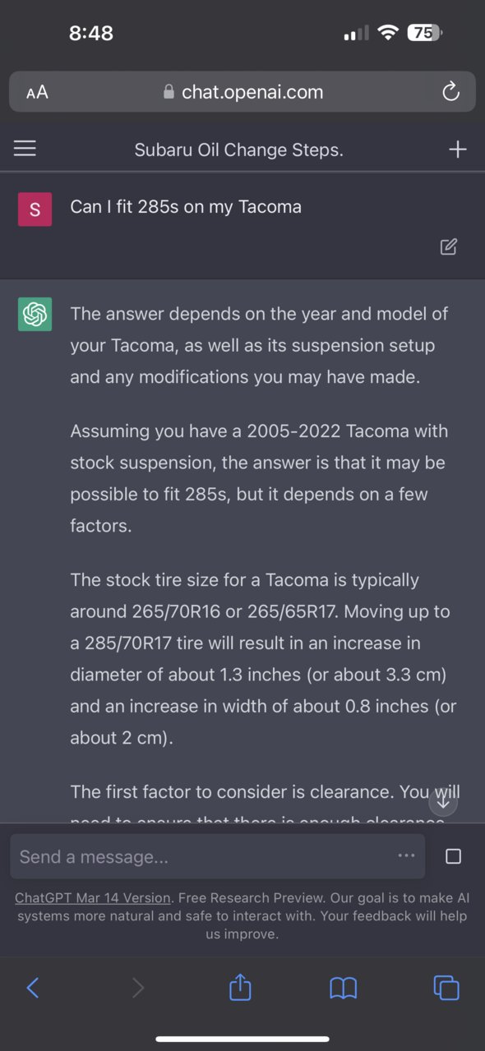
Task: Open the AA text size menu
Action: (x=37, y=92)
